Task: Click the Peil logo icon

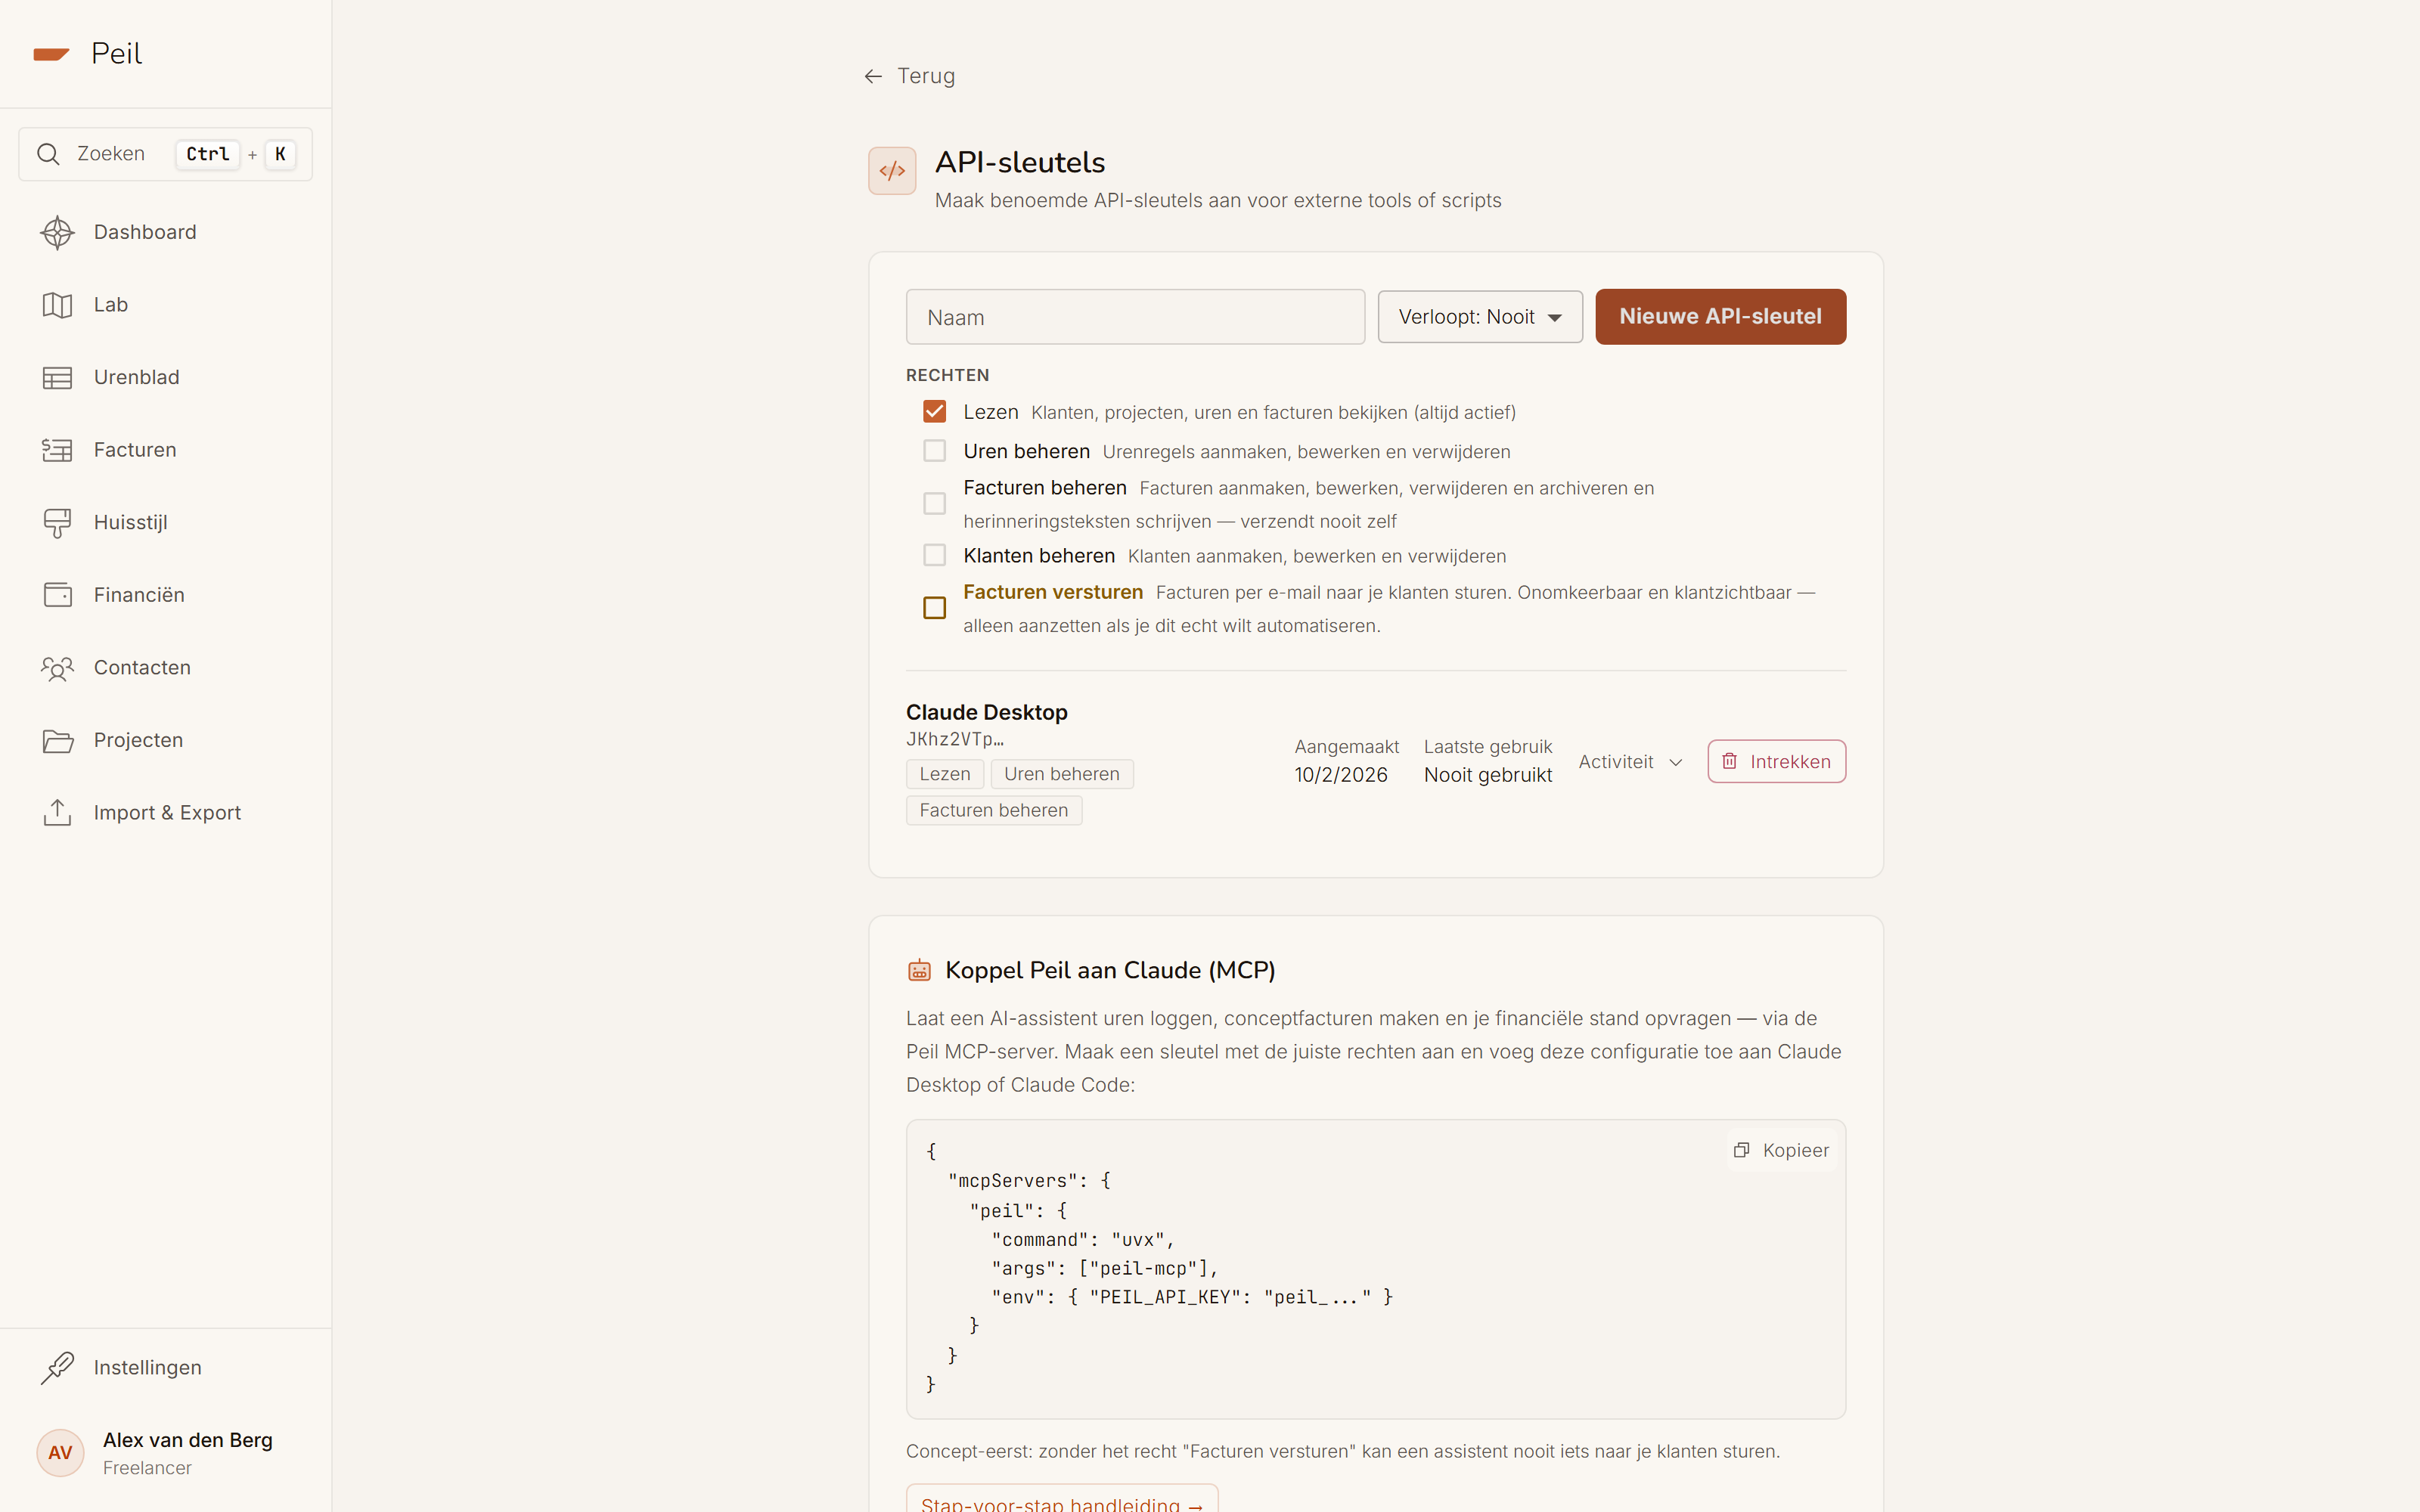Action: 51,54
